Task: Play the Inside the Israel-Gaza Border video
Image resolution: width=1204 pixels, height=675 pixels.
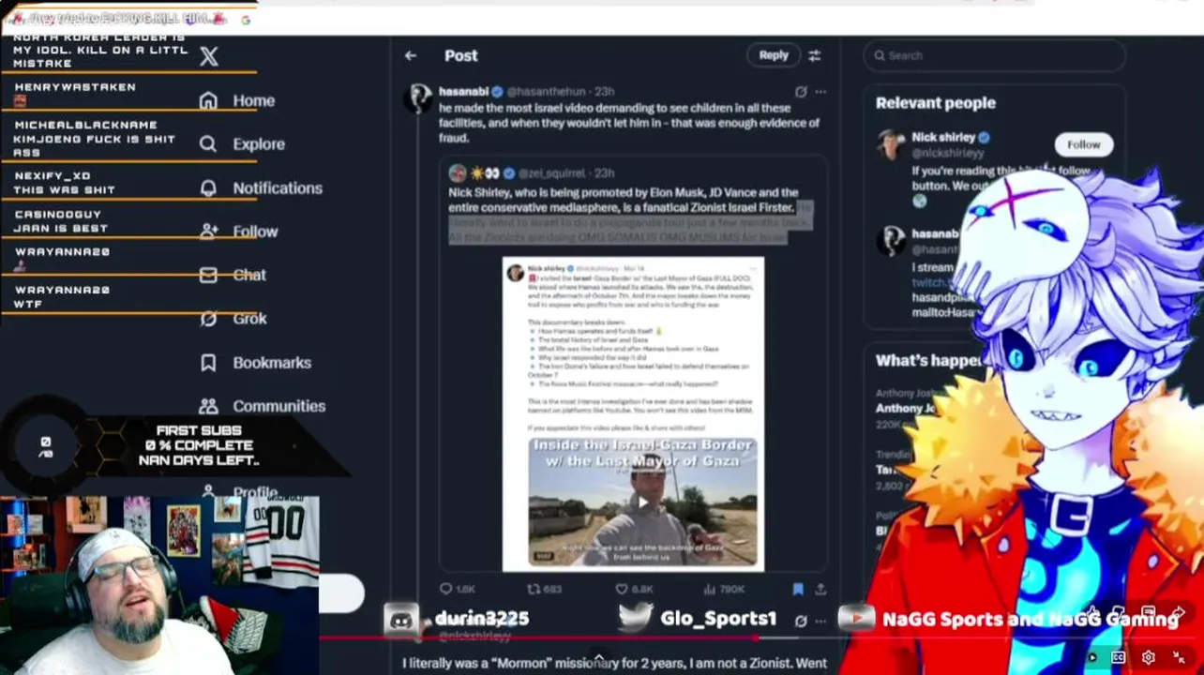Action: (642, 502)
